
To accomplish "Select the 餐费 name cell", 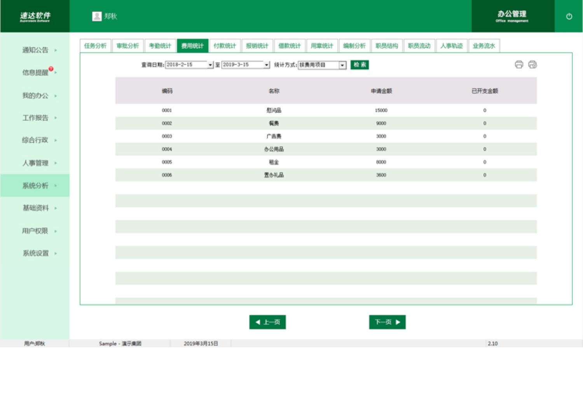I will 274,123.
